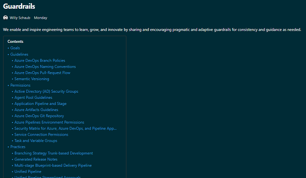306x178 pixels.
Task: Open Application Pipeline and Stage link
Action: pos(40,104)
